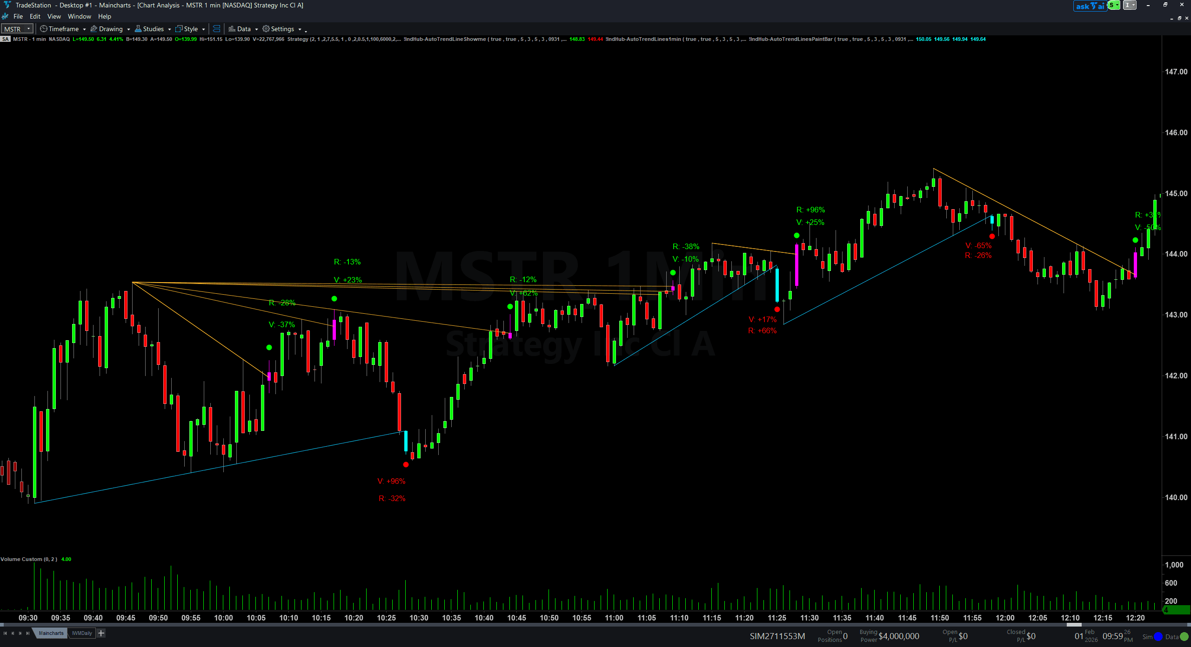
Task: Select the Drawing pen icon
Action: pos(94,29)
